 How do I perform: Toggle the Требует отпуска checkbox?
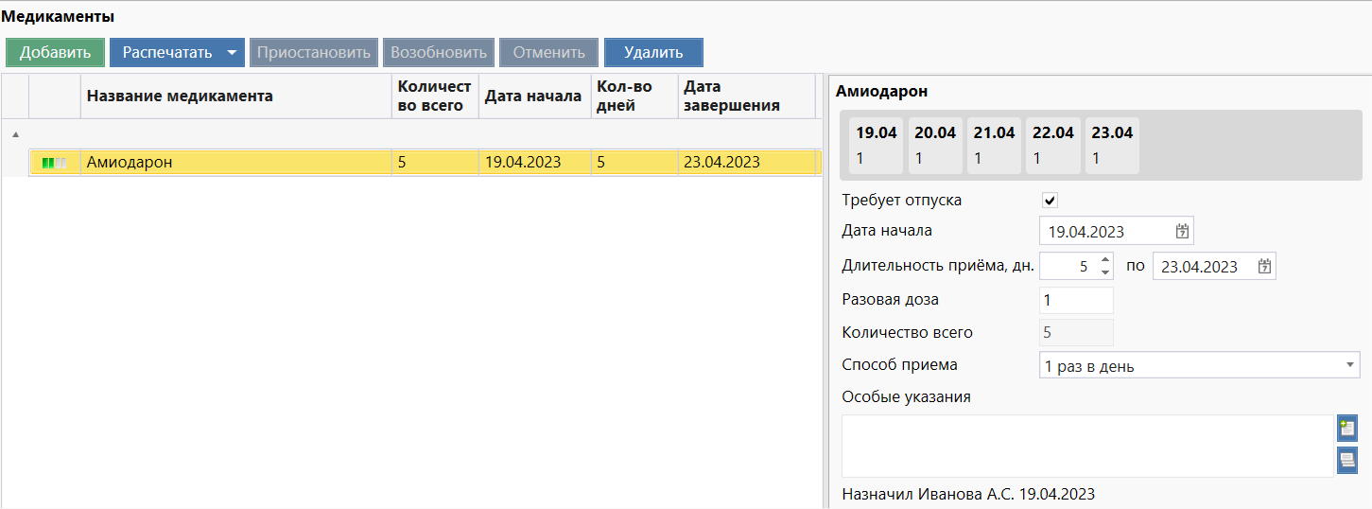pyautogui.click(x=1050, y=201)
